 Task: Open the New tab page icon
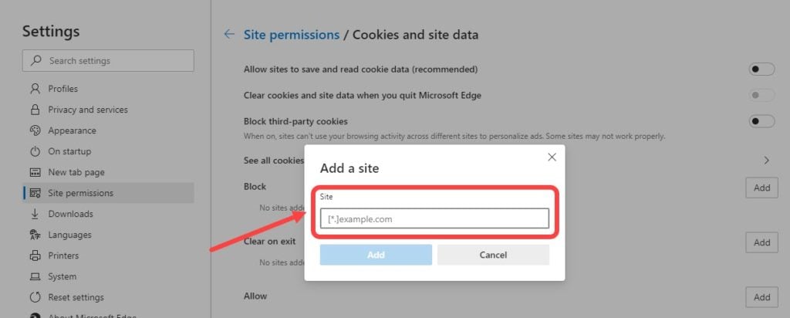(35, 172)
